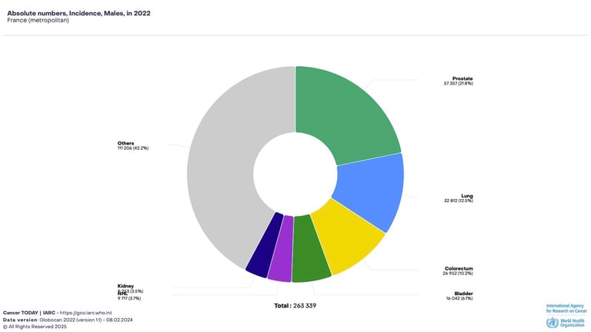Screen dimensions: 591x332
Task: Click the Data version Globocan 2022 text
Action: [x=68, y=320]
